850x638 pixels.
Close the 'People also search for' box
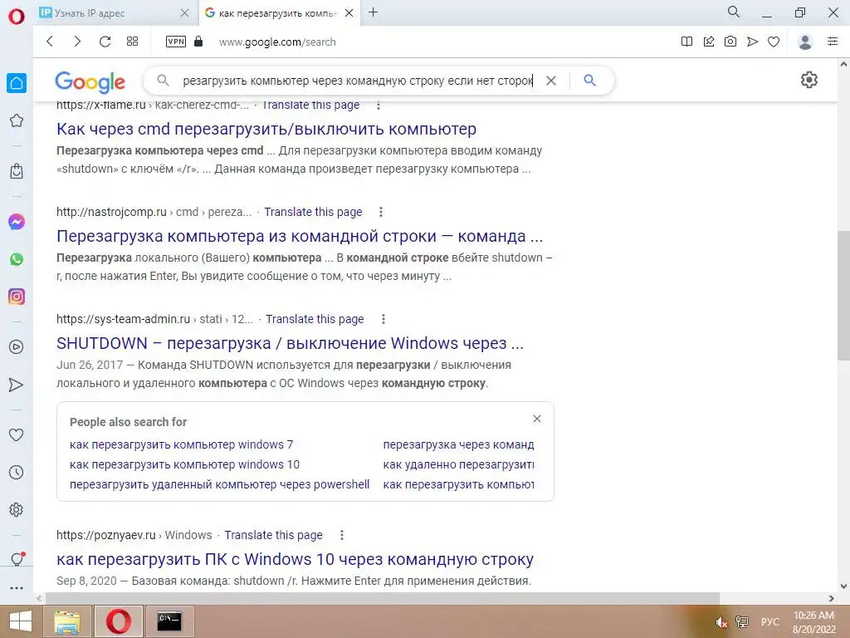click(537, 419)
